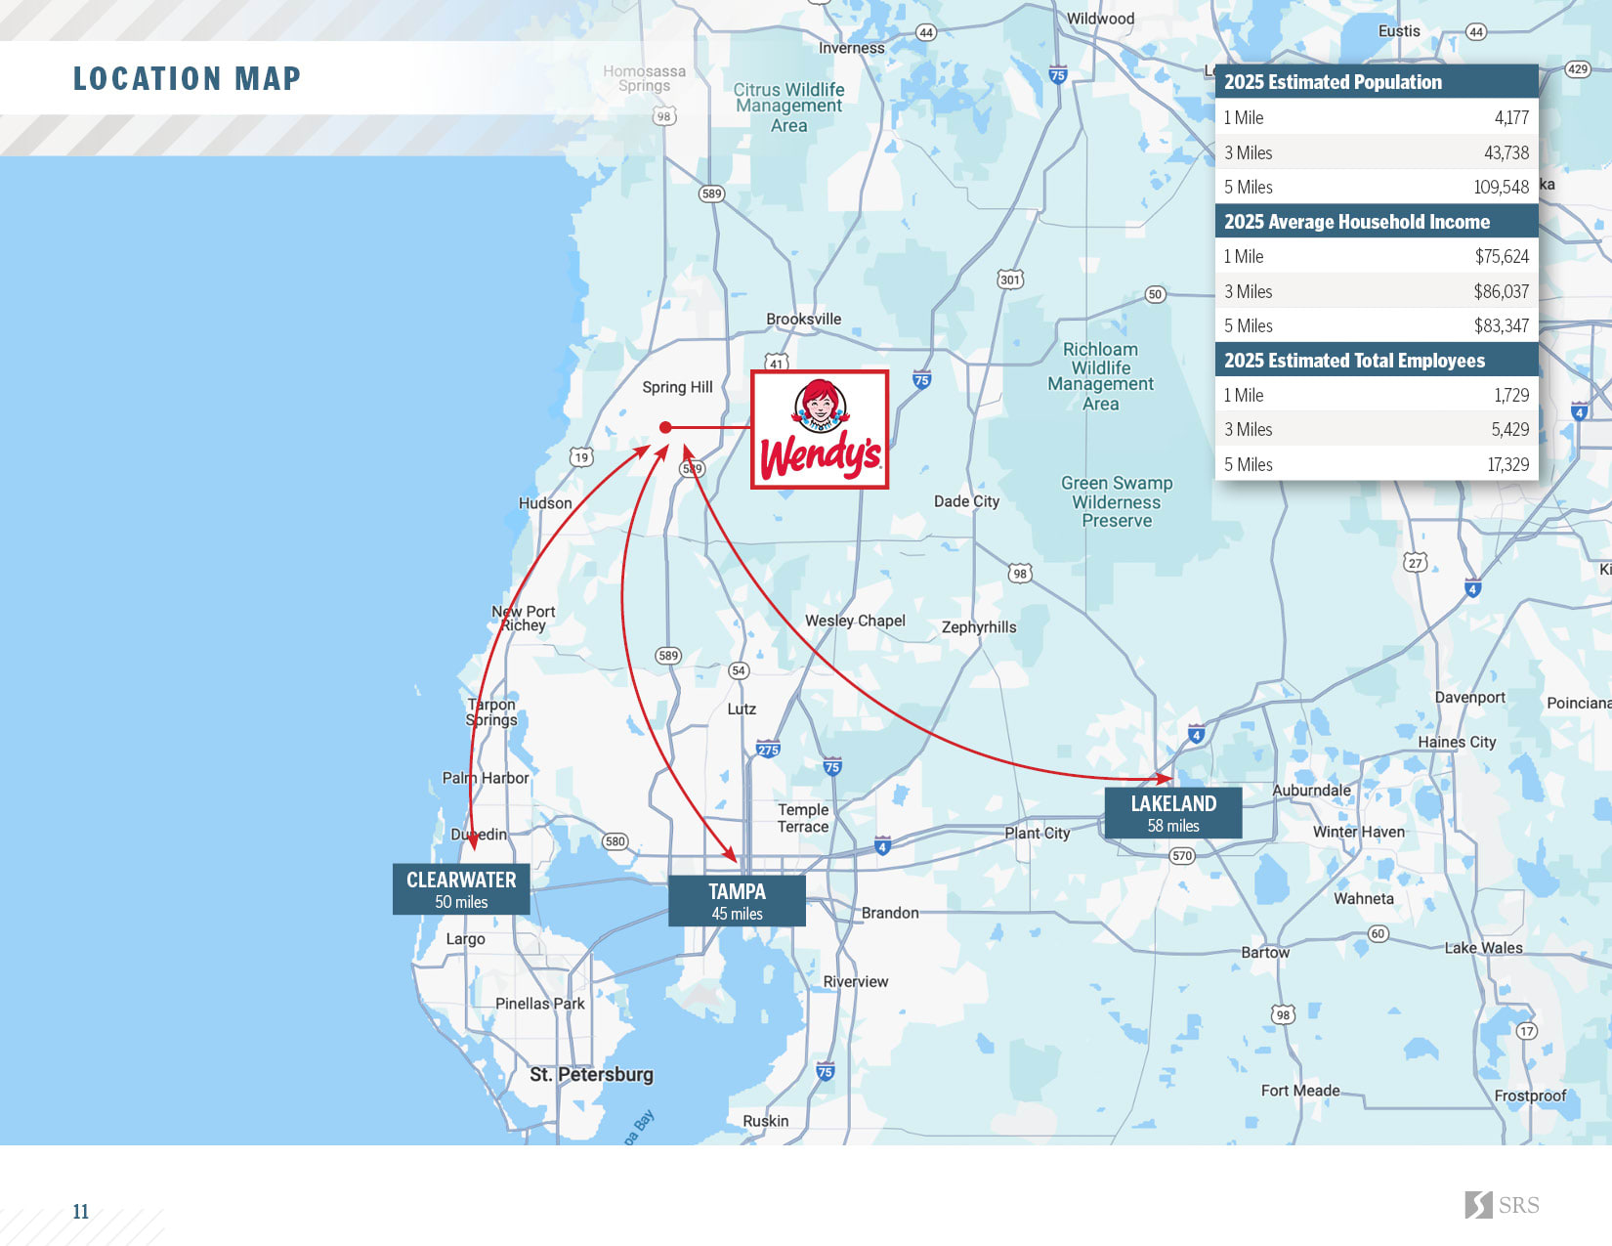1612x1246 pixels.
Task: Click the Lutz map label
Action: click(742, 709)
